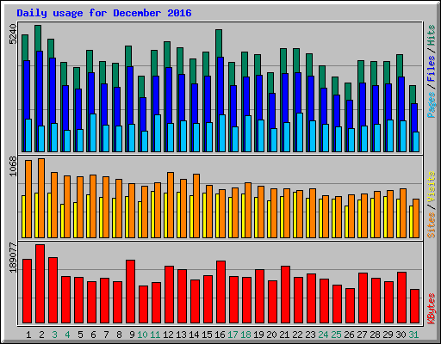
Task: Click the 189077 KBytes axis value
Action: coord(13,257)
